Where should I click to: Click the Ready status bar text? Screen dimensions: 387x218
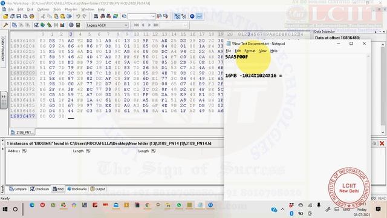point(5,198)
